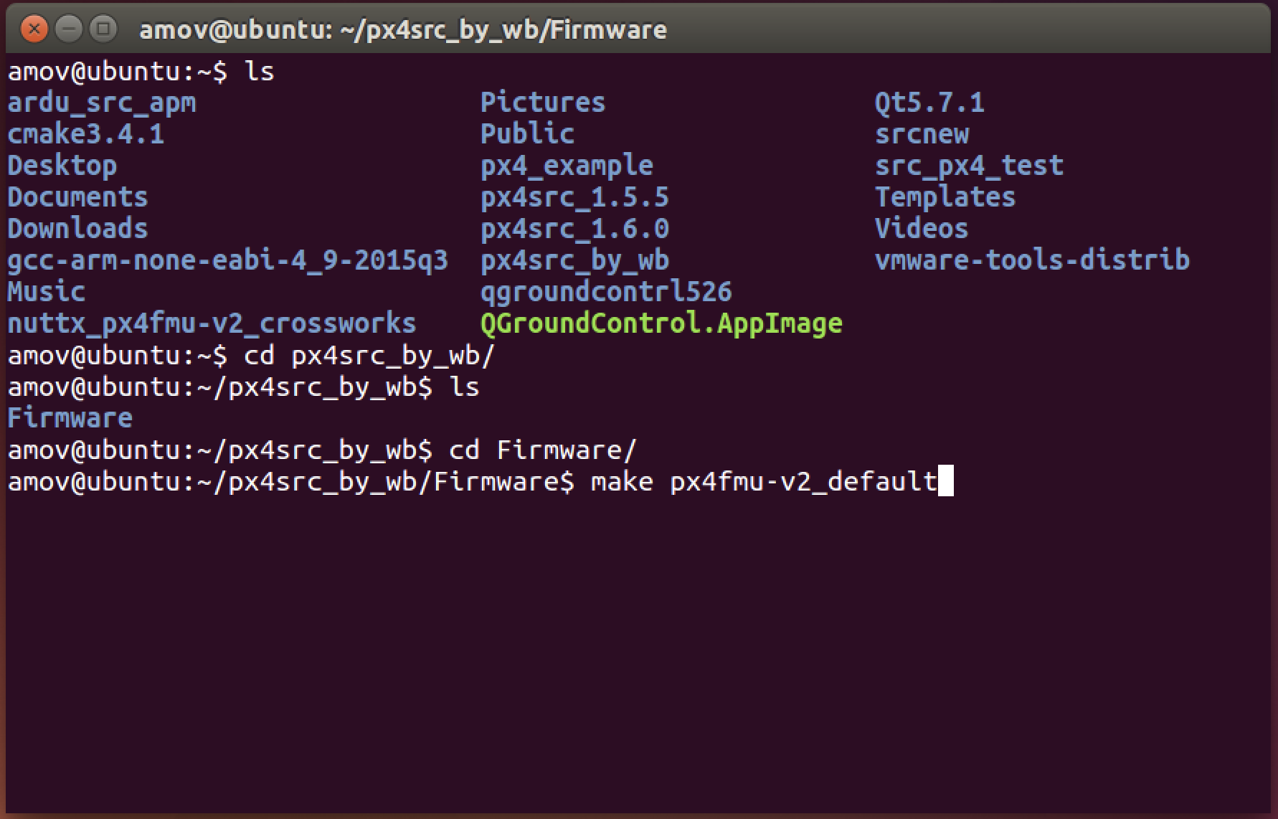Click the px4_example directory name
This screenshot has height=819, width=1278.
click(567, 166)
